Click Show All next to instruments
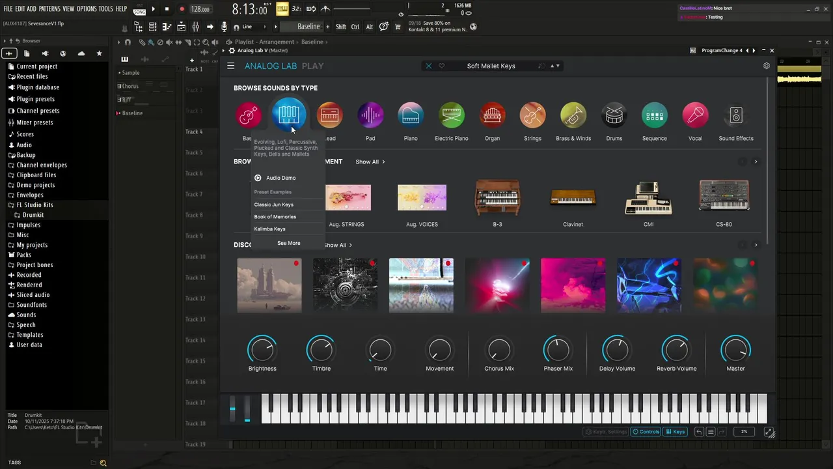Image resolution: width=833 pixels, height=469 pixels. (x=370, y=162)
